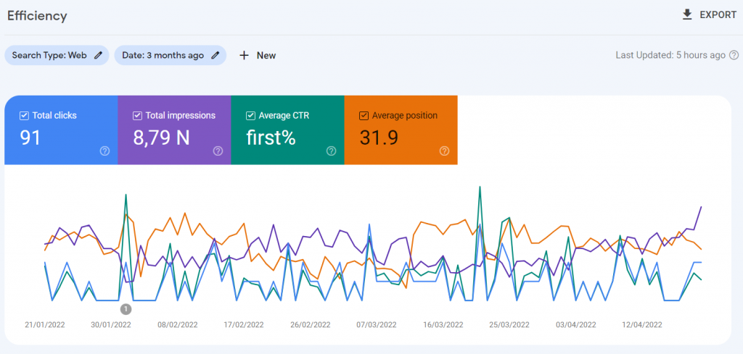The height and width of the screenshot is (354, 743).
Task: Click the 16/03/2022 axis label
Action: (x=443, y=325)
